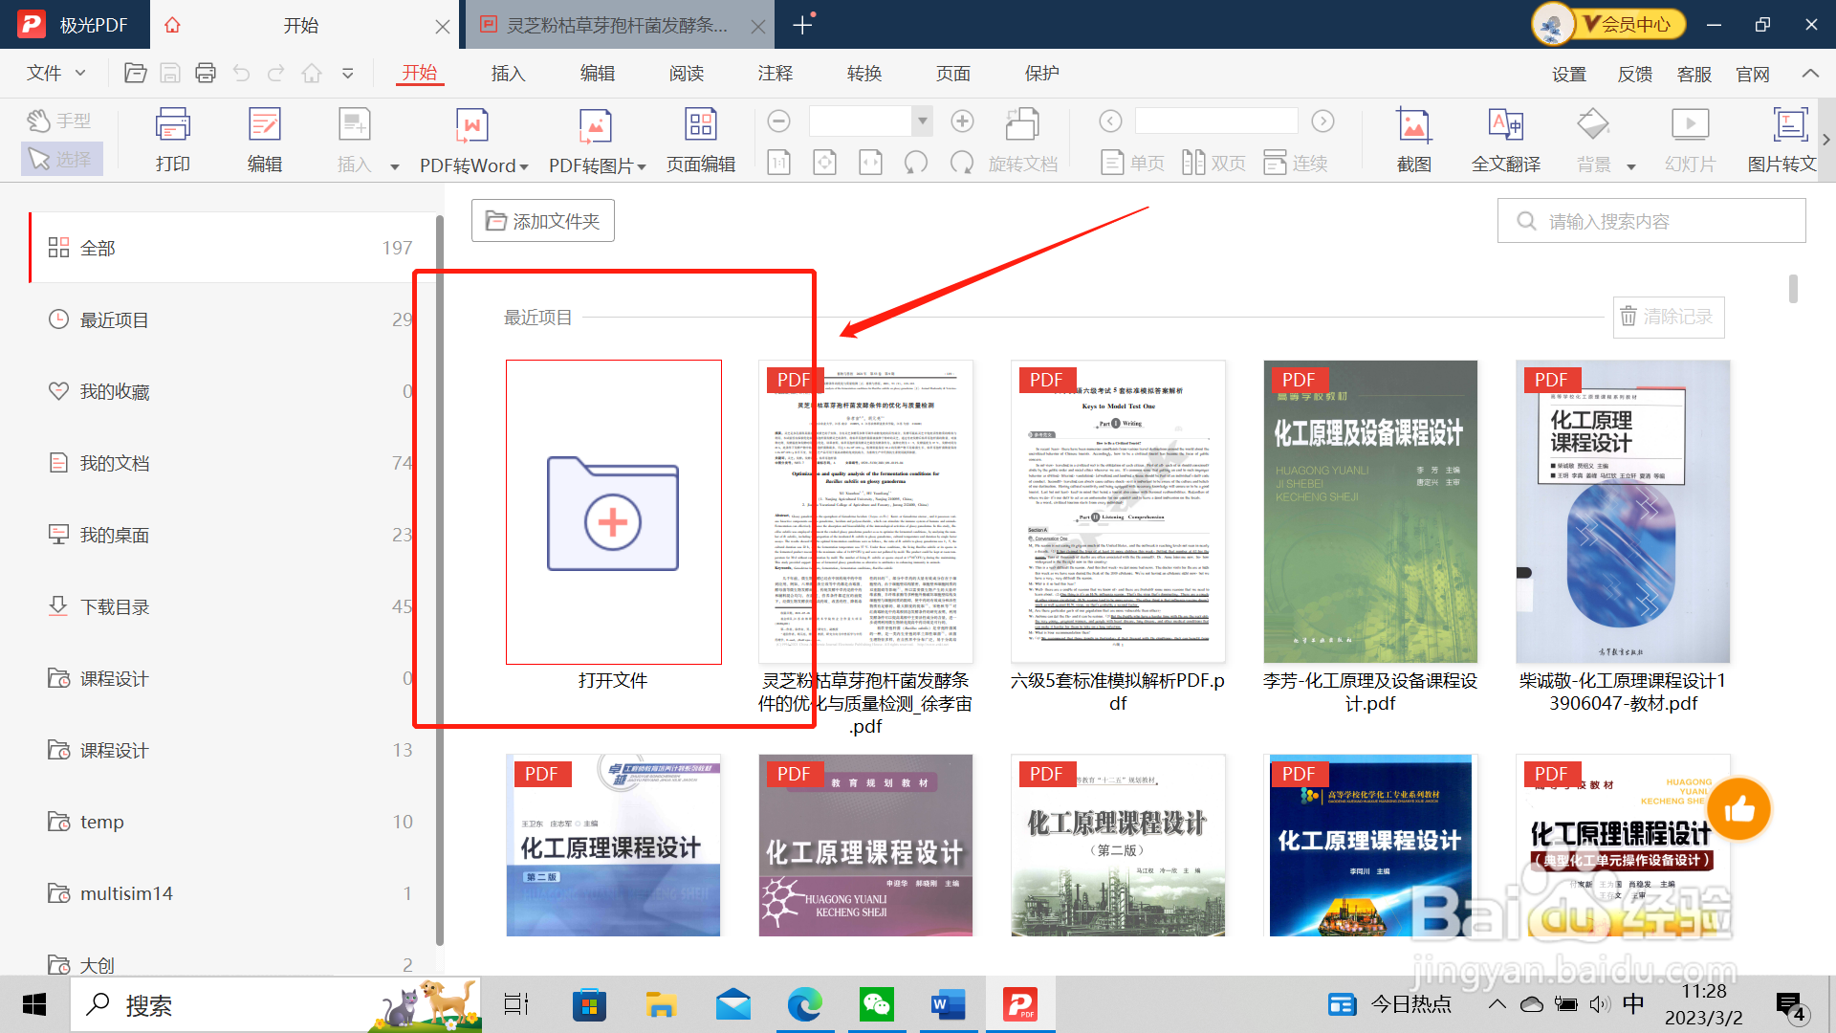The image size is (1836, 1033).
Task: Switch to the 注释 ribbon tab
Action: point(775,73)
